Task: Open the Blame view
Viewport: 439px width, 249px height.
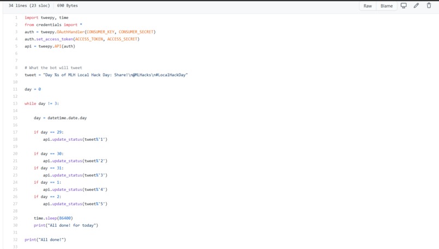Action: (x=386, y=6)
